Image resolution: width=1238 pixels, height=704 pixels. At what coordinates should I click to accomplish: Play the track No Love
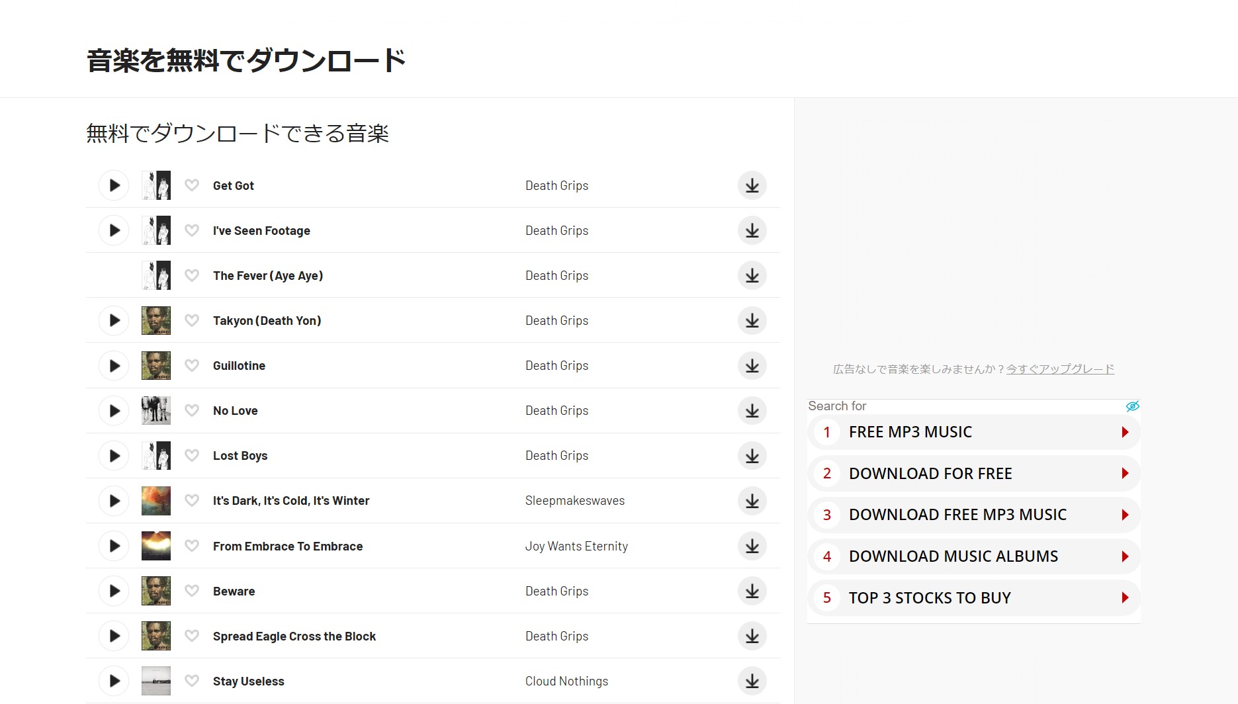click(114, 410)
